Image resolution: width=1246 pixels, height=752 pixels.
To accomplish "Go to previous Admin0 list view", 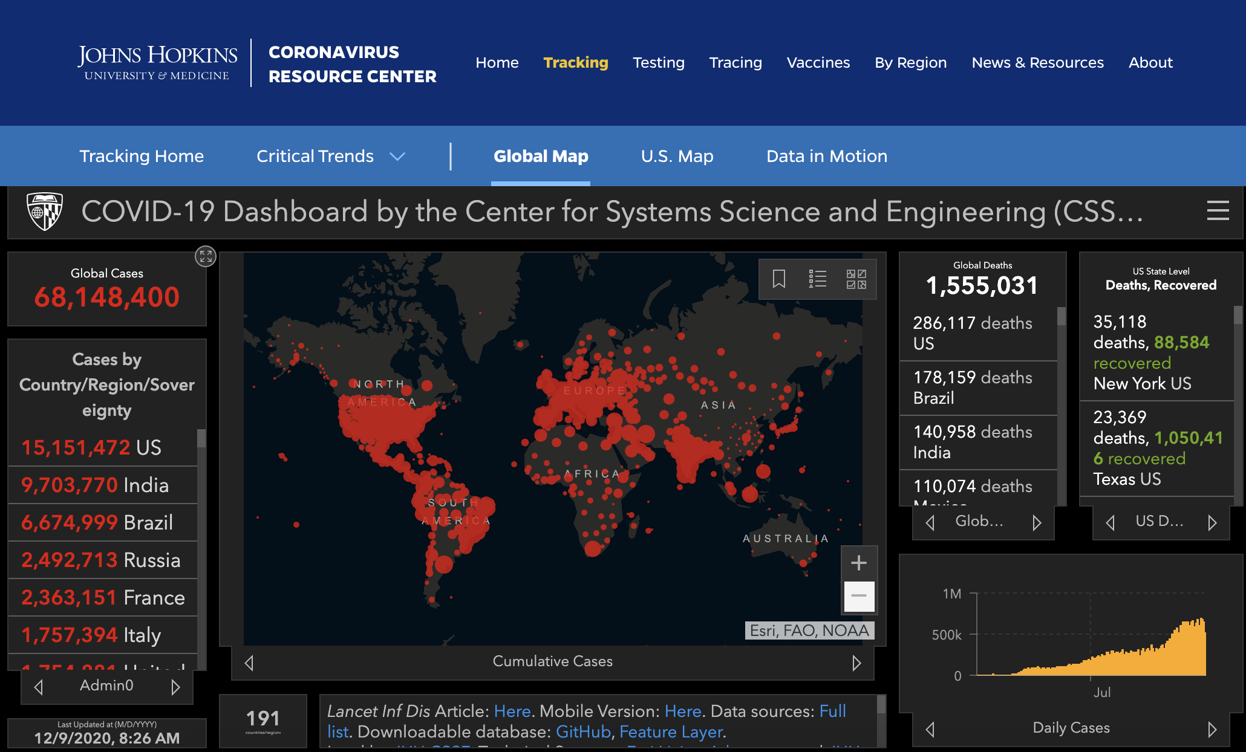I will [x=39, y=687].
